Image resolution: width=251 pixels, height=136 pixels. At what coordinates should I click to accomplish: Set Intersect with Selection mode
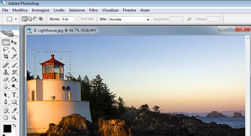[x=41, y=19]
